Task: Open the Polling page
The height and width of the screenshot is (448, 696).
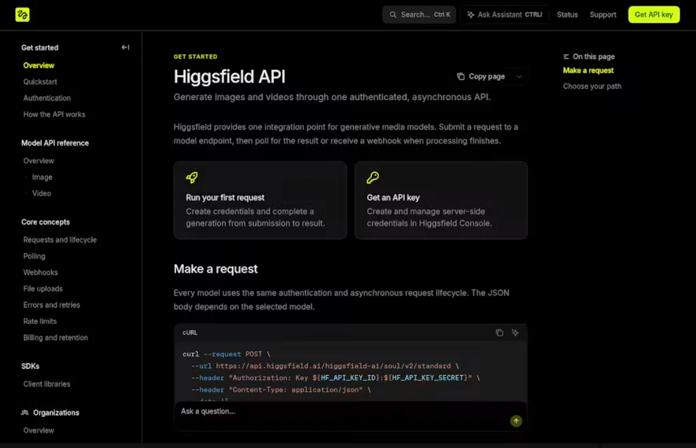Action: point(34,256)
